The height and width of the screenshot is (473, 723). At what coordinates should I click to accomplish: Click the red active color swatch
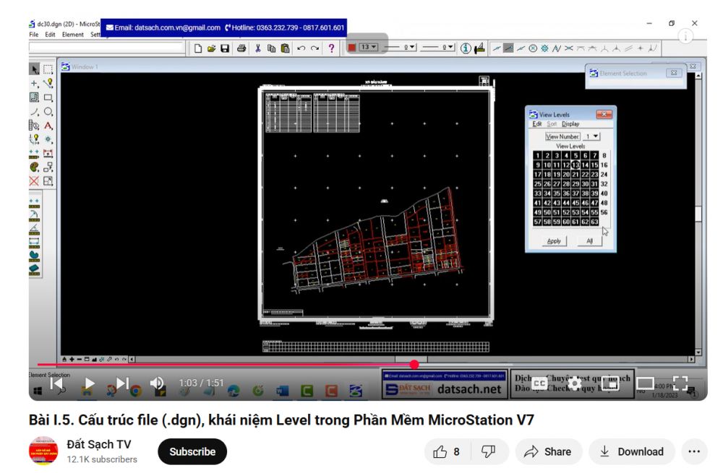[x=352, y=48]
